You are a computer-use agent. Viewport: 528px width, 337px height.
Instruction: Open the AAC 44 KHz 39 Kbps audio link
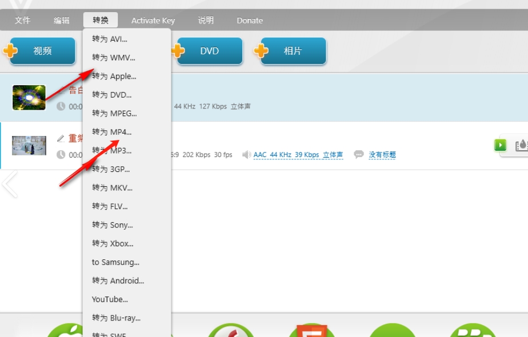[298, 155]
